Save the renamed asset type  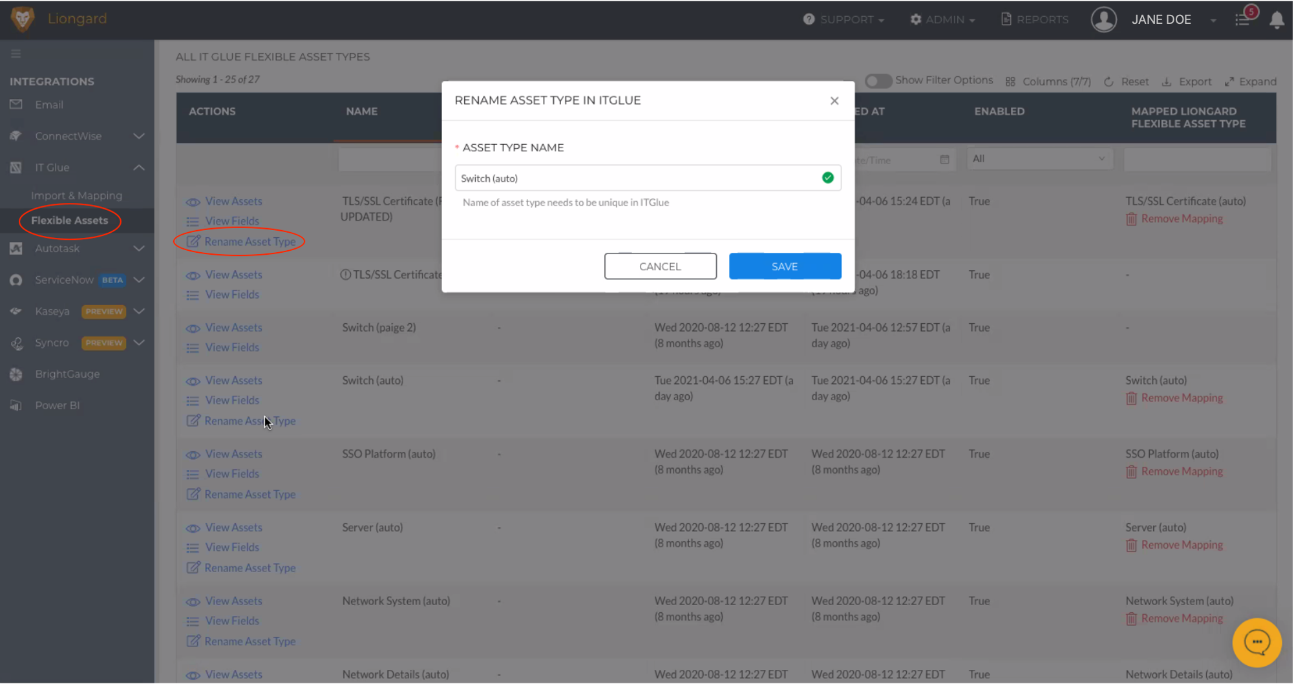coord(785,266)
